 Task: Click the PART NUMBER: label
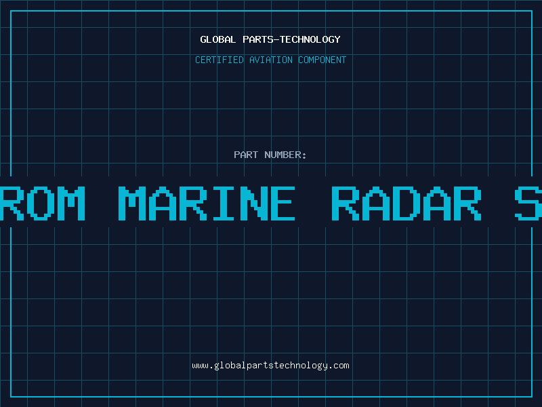coord(270,155)
